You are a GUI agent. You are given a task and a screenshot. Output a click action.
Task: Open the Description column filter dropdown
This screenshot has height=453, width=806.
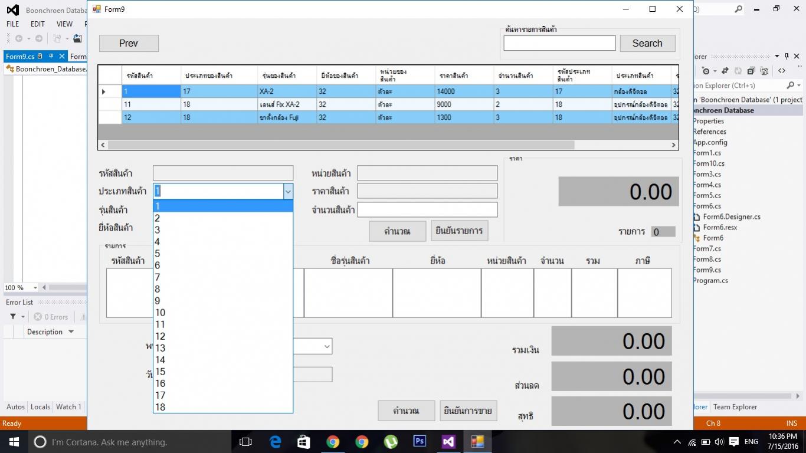click(x=71, y=331)
